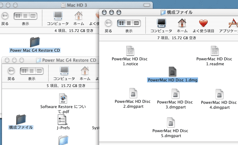The height and width of the screenshot is (145, 238).
Task: Set Mac HD 3 window to list view
Action: pyautogui.click(x=25, y=16)
